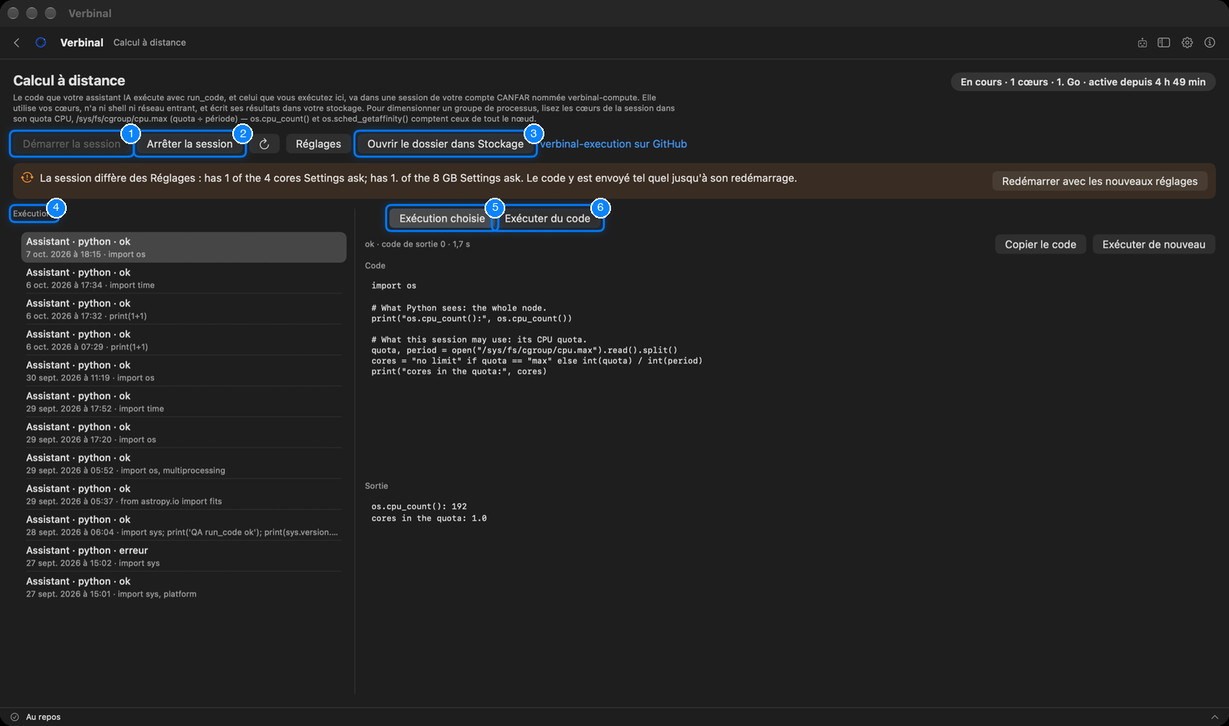Select the 29 sept. 2026 à 17:20 run
The height and width of the screenshot is (726, 1229).
[184, 433]
